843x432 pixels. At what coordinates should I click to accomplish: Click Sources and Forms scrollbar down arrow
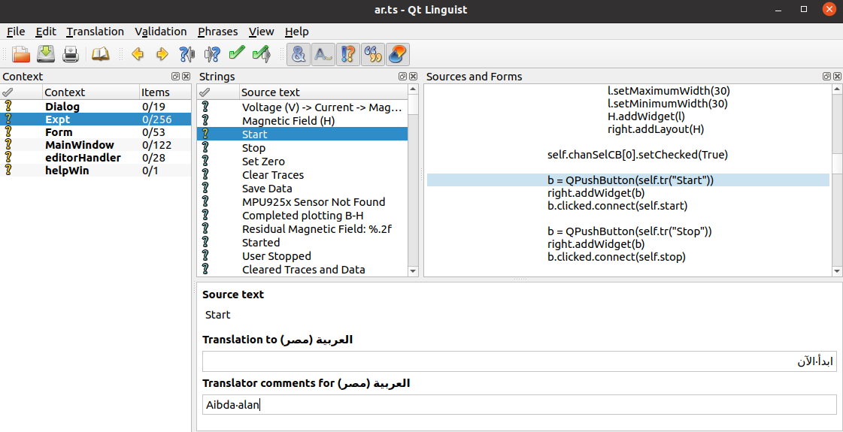coord(836,271)
